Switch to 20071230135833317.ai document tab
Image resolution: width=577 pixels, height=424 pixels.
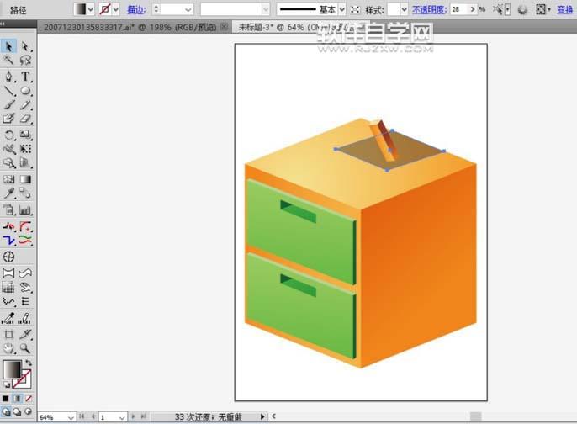[x=130, y=27]
